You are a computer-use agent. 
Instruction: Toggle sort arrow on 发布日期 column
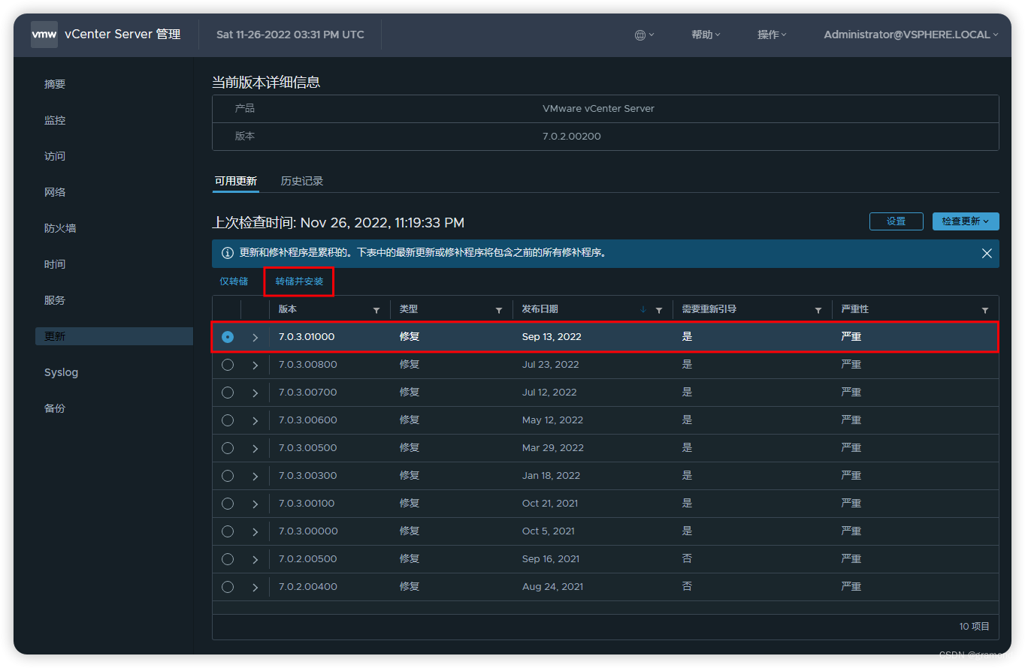(x=643, y=310)
